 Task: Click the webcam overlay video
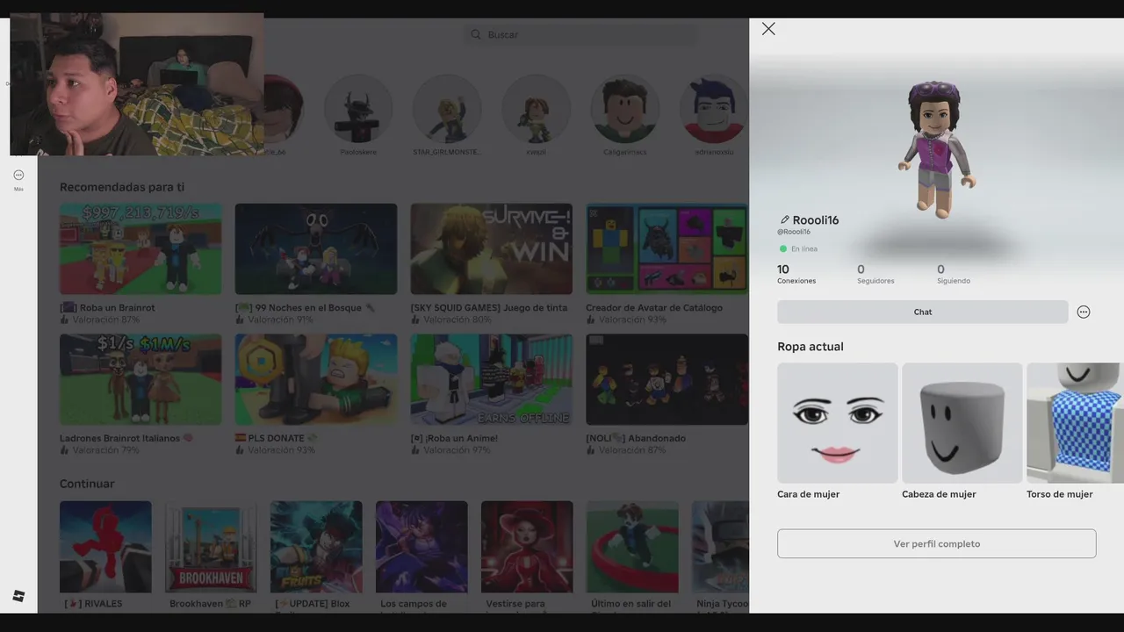click(137, 84)
